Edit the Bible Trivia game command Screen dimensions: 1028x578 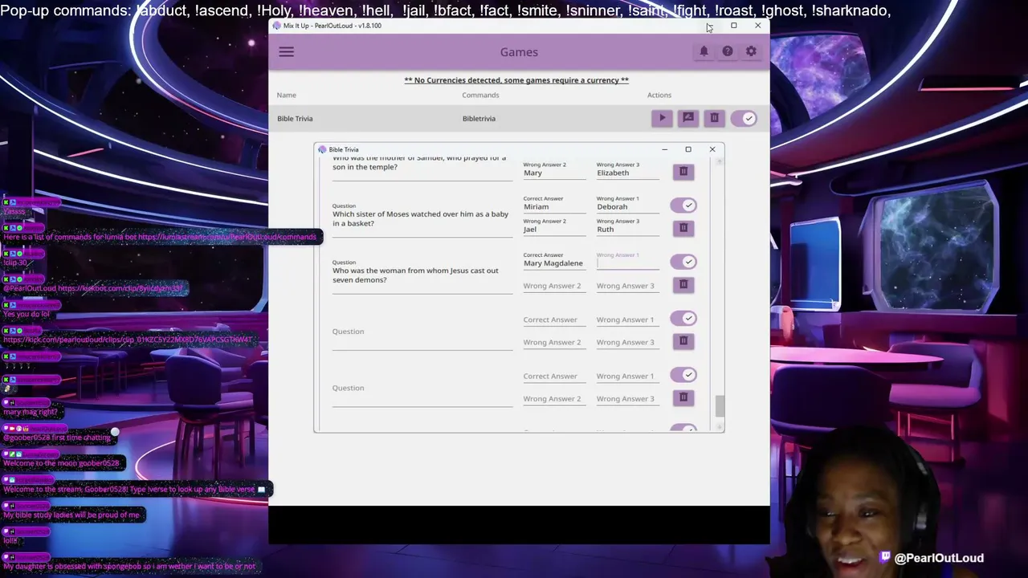[x=688, y=118]
